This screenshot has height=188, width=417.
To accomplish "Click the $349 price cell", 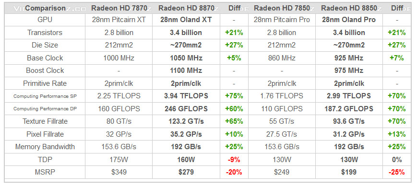I will coord(119,172).
